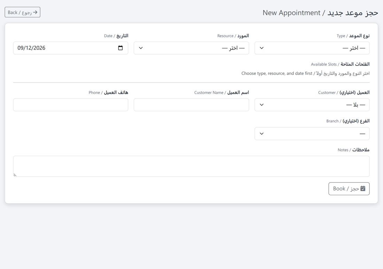Image resolution: width=383 pixels, height=269 pixels.
Task: Click the Date field showing 09/12/2026
Action: (71, 48)
